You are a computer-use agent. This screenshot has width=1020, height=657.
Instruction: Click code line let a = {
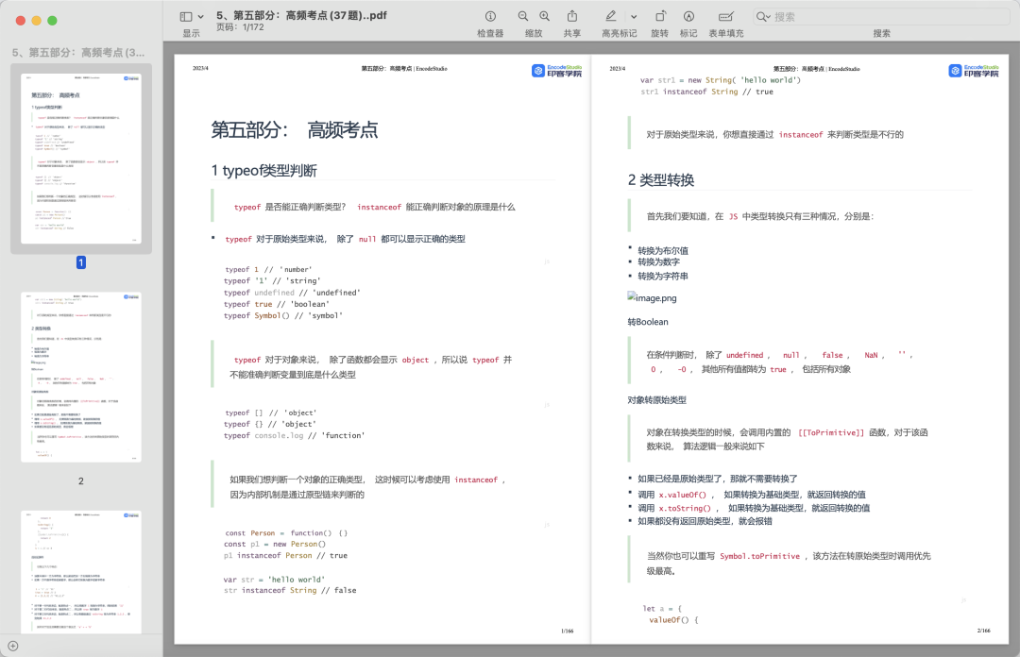pyautogui.click(x=662, y=609)
